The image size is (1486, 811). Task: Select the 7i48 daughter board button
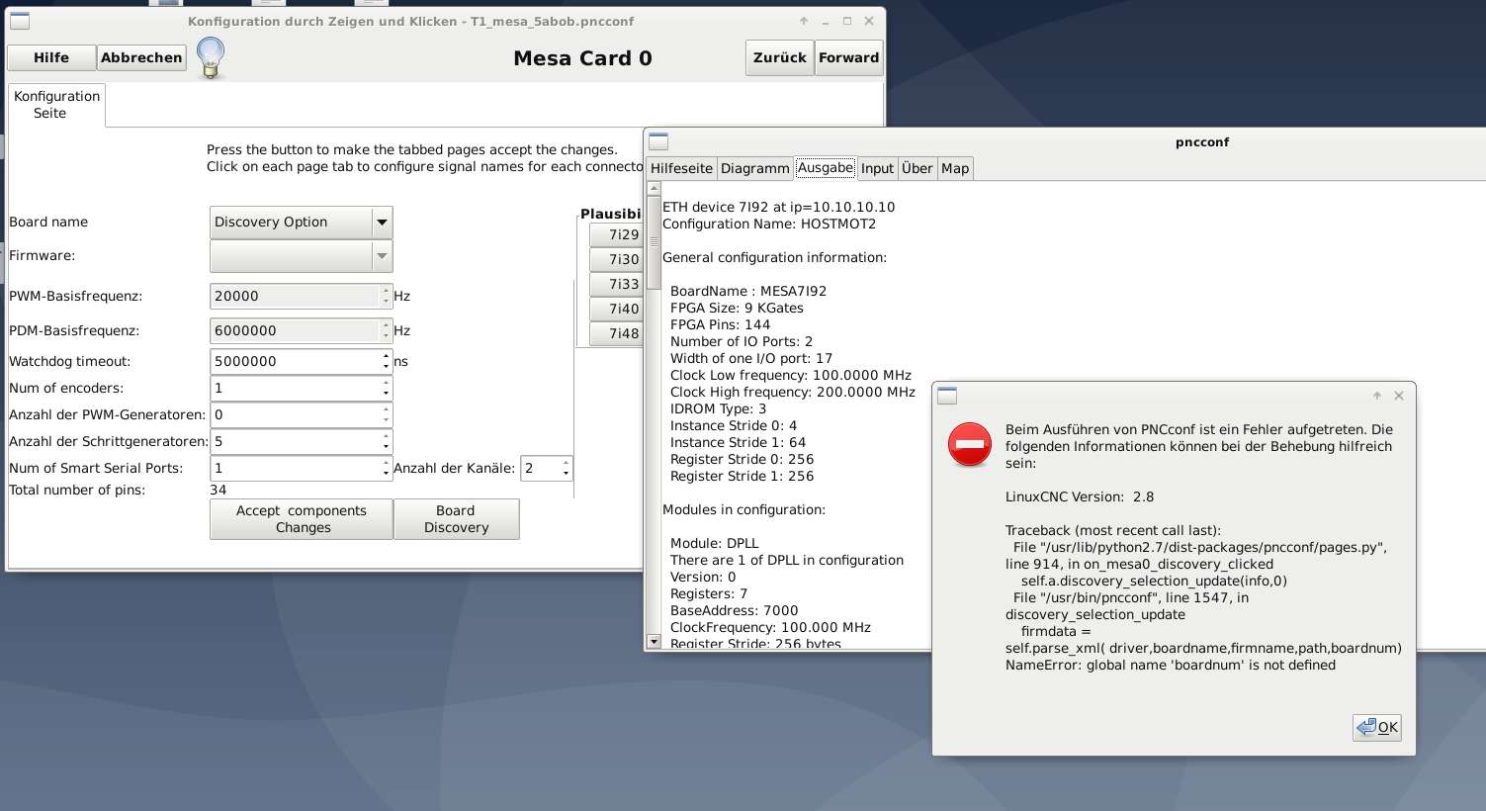[616, 333]
